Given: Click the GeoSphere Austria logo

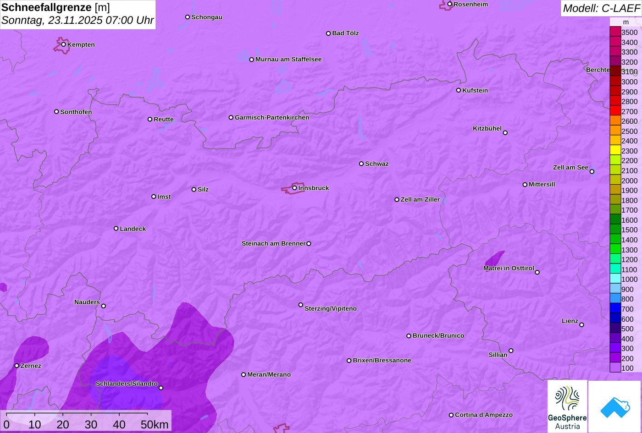Looking at the screenshot, I should pyautogui.click(x=567, y=406).
